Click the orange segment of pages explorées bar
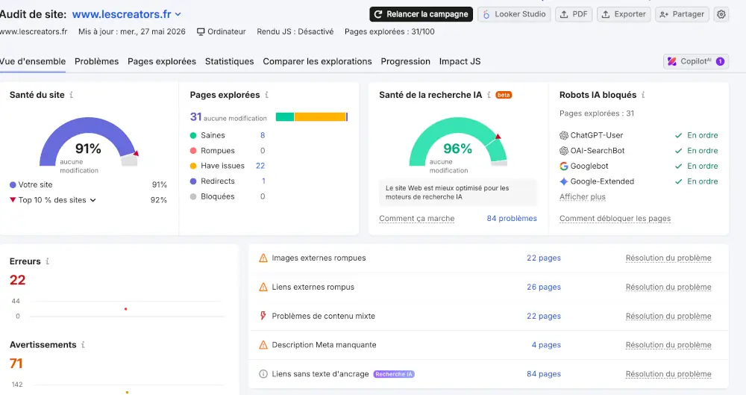746x395 pixels. point(320,116)
